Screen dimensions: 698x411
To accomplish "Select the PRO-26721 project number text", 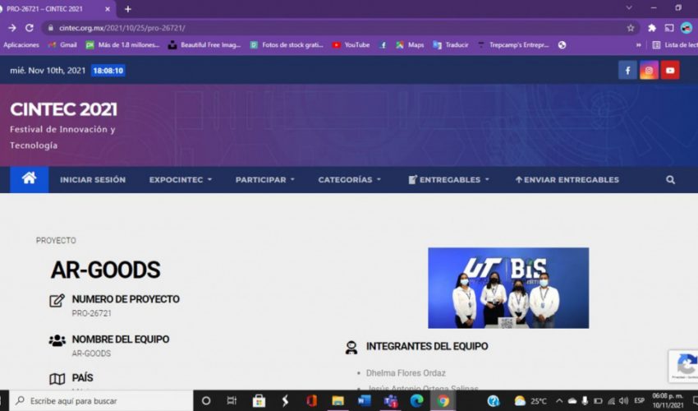I will pos(92,313).
